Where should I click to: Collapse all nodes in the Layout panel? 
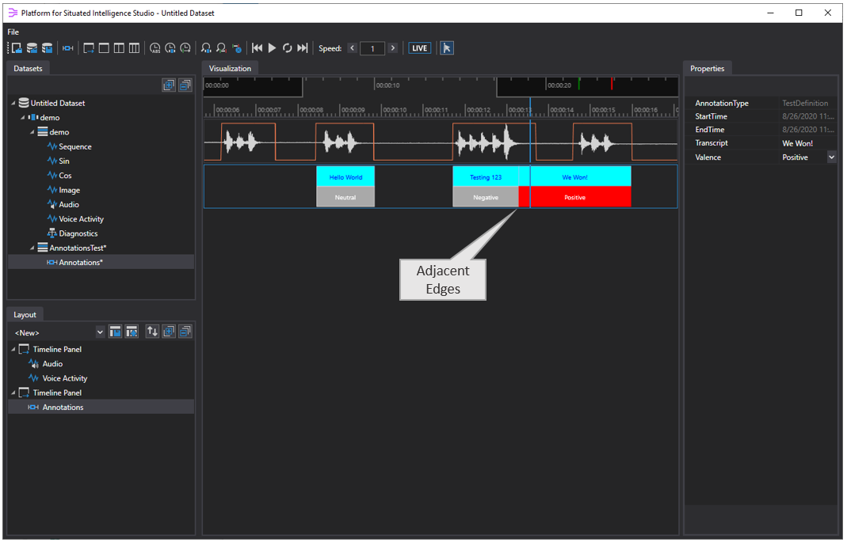[185, 332]
